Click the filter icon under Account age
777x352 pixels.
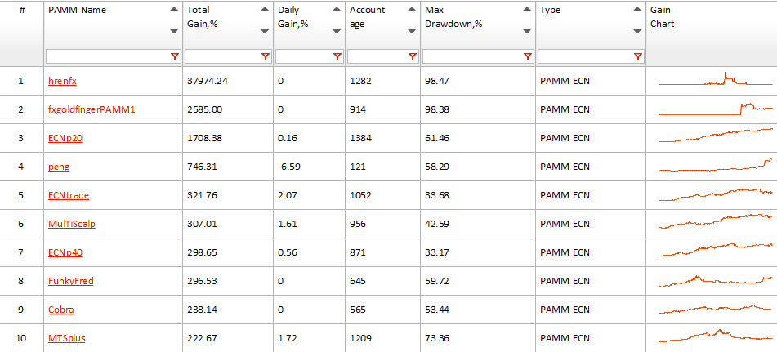(x=412, y=56)
